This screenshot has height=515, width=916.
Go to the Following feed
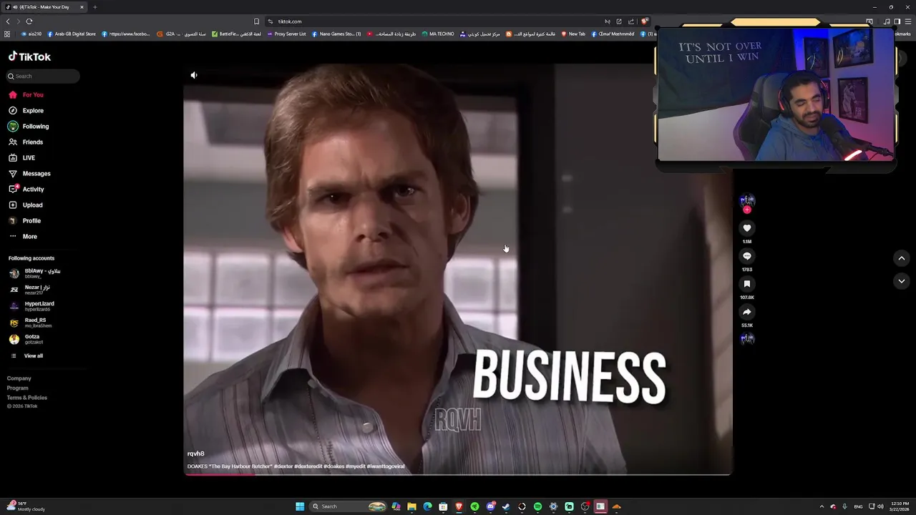[29, 126]
